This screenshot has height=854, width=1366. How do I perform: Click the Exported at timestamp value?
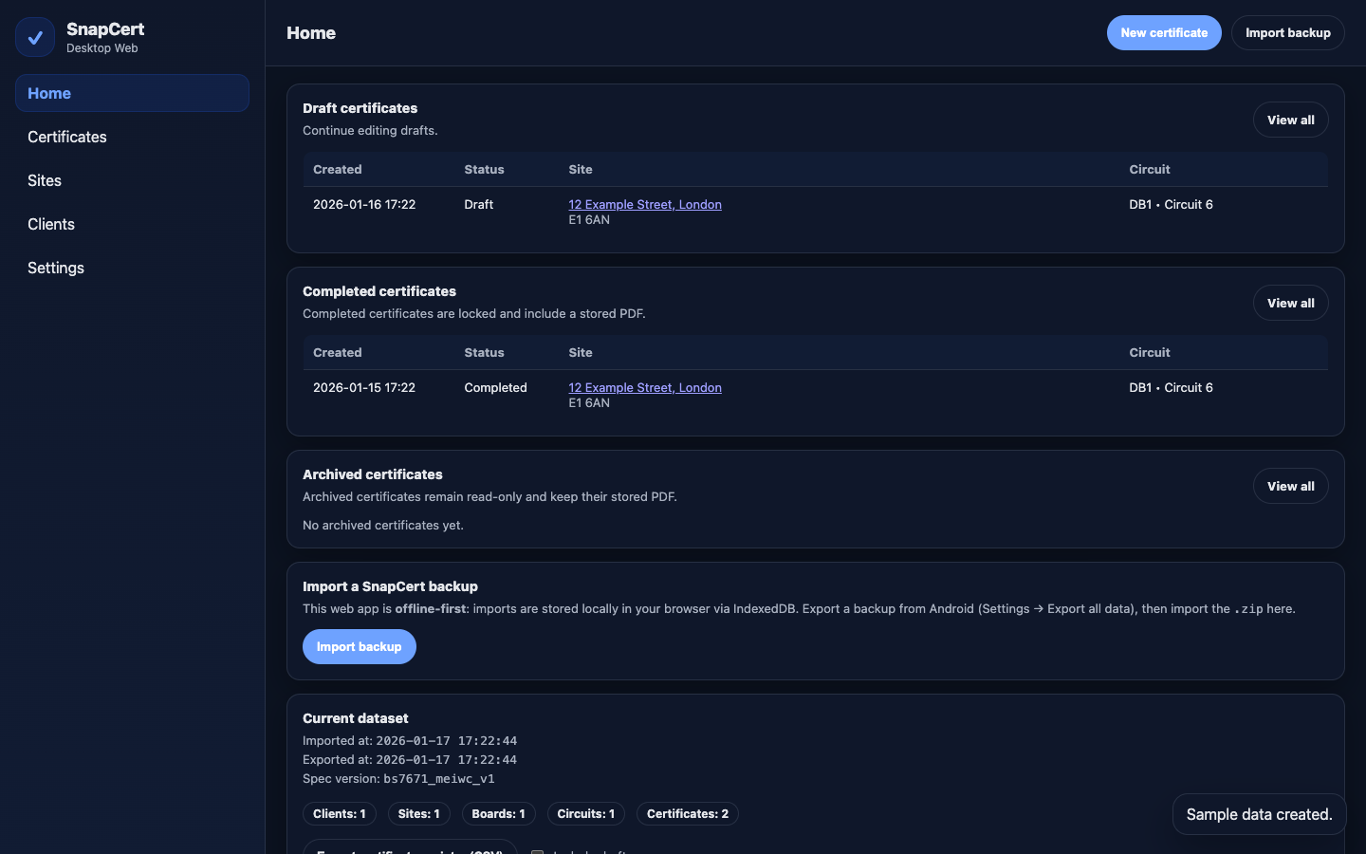click(x=446, y=759)
